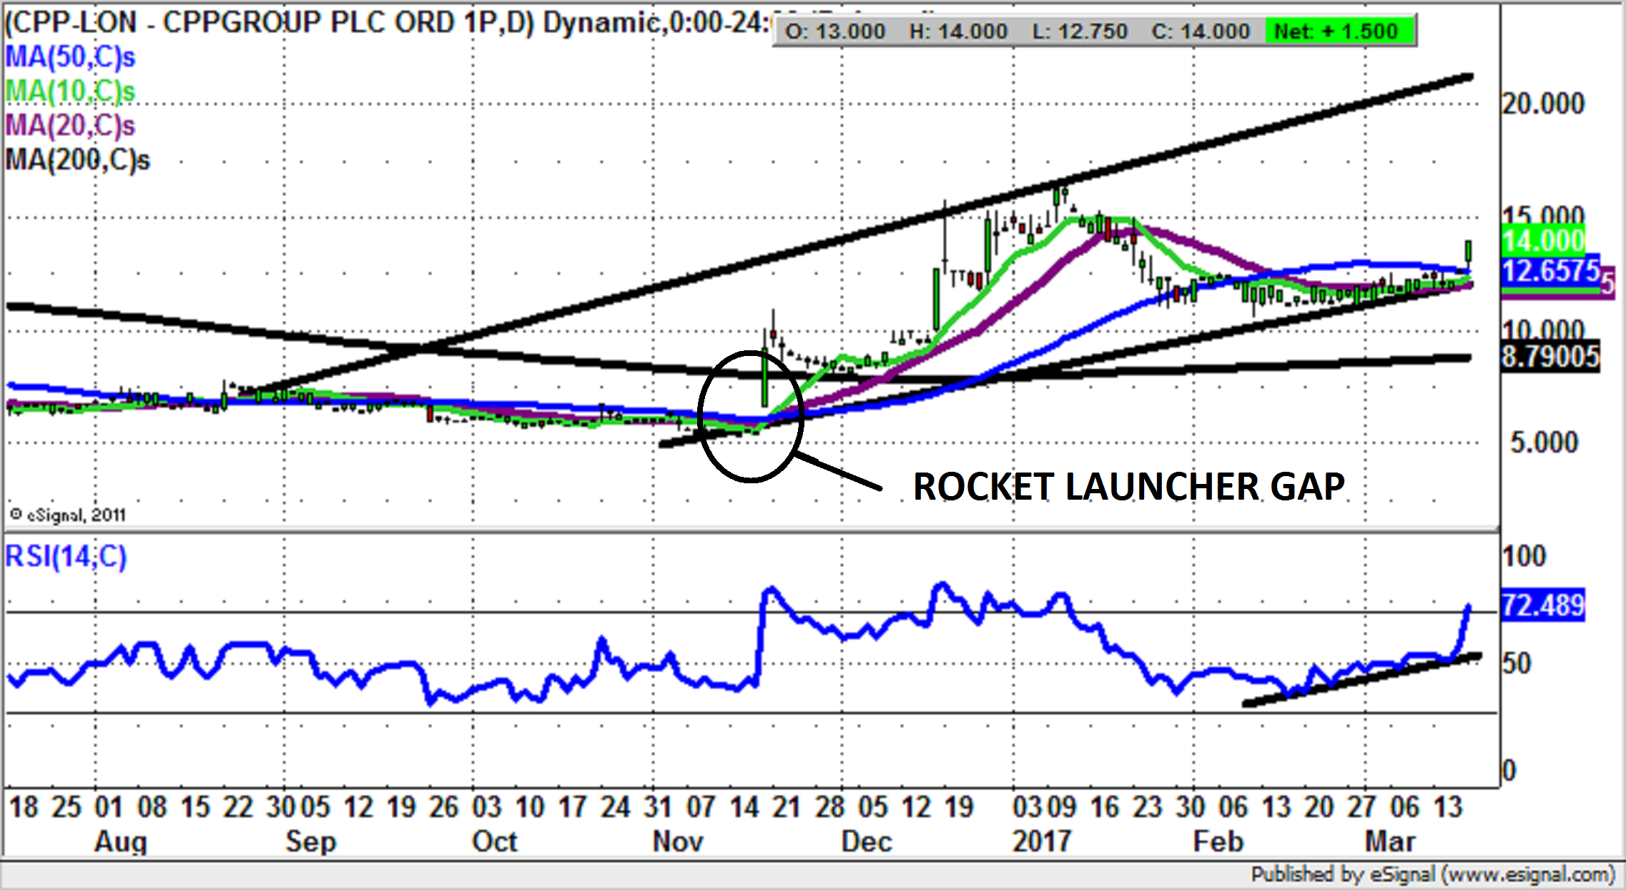Click the Nov month label on time axis
1626x890 pixels.
678,841
